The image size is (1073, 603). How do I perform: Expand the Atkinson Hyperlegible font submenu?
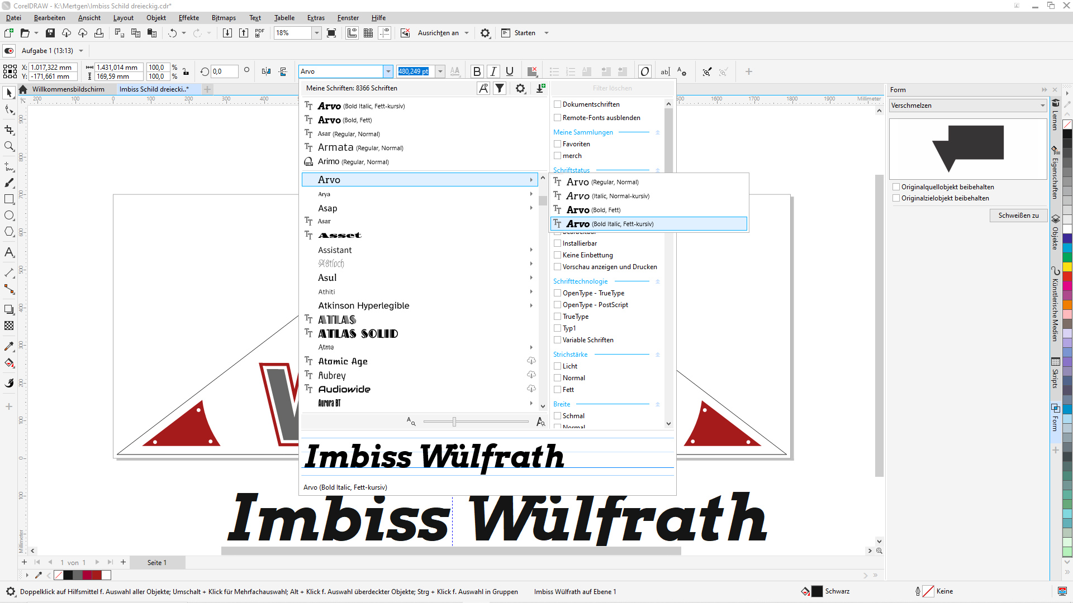coord(531,306)
